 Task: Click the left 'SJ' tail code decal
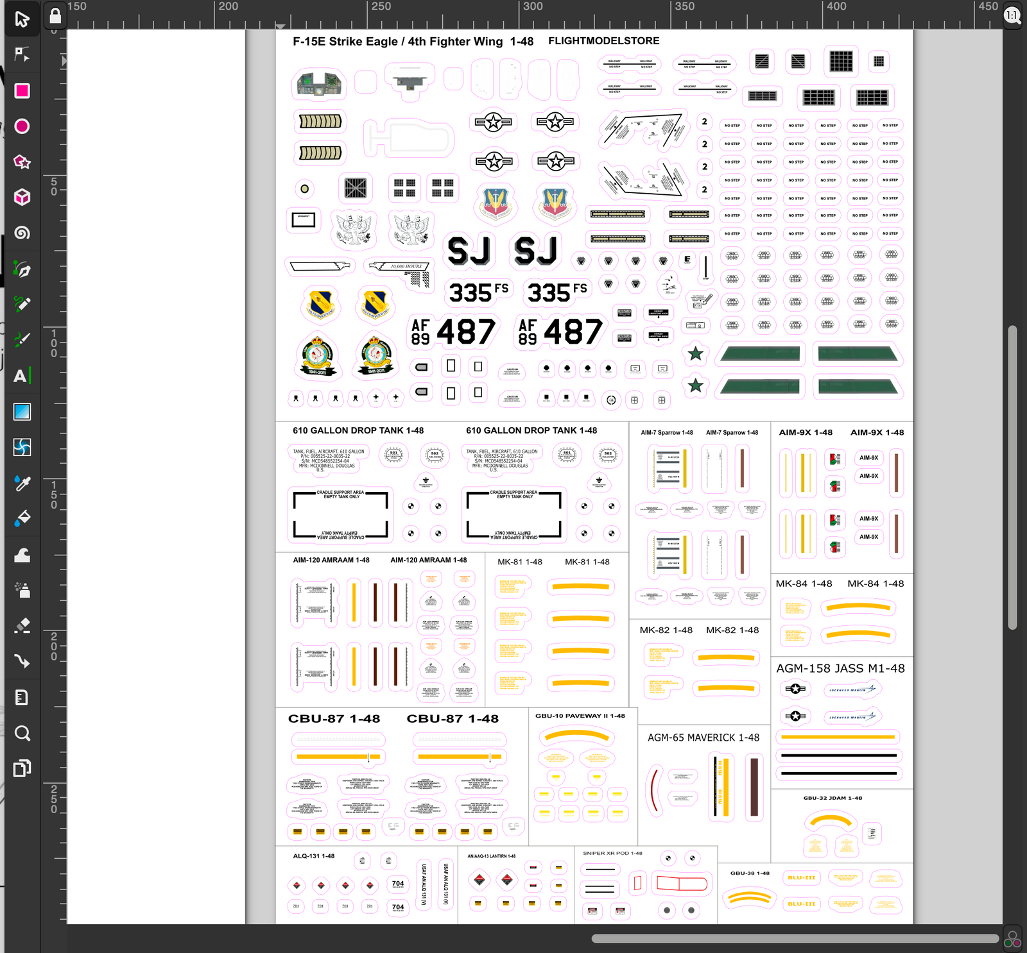tap(469, 251)
